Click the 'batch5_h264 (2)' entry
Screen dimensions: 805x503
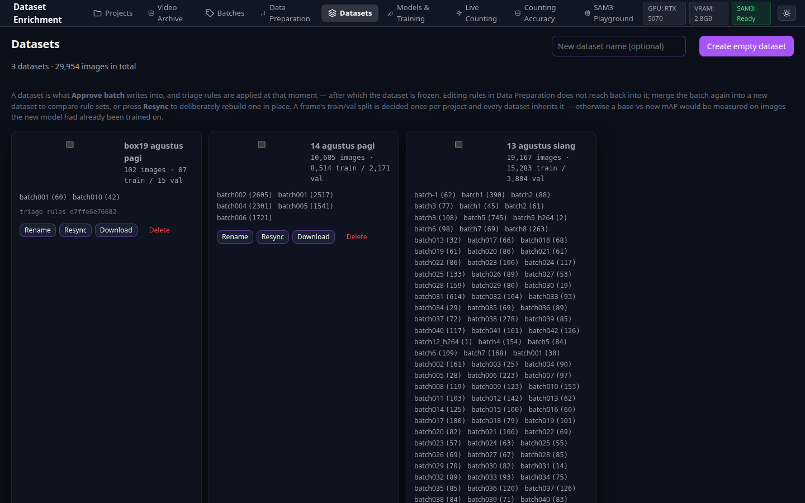point(540,218)
